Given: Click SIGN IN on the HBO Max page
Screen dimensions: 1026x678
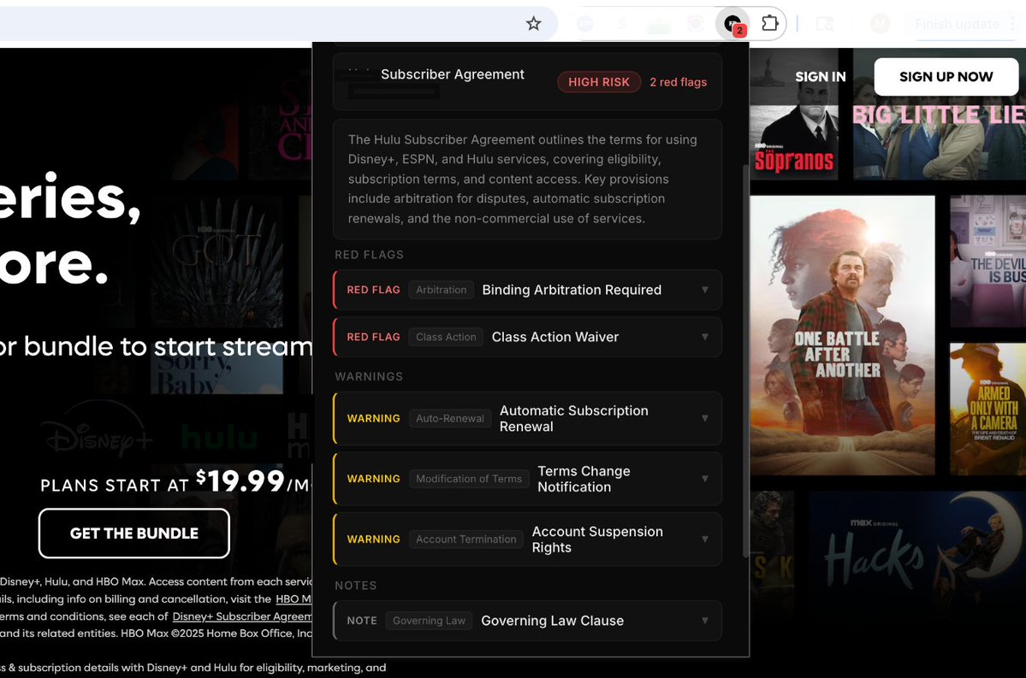Looking at the screenshot, I should click(x=820, y=76).
